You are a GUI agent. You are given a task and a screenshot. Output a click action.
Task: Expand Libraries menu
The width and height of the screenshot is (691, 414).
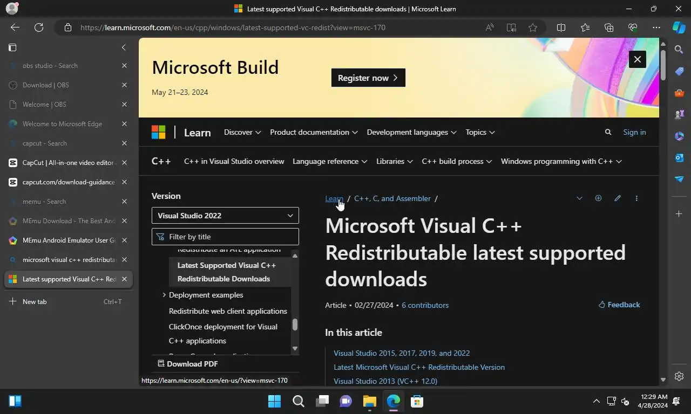pyautogui.click(x=395, y=161)
